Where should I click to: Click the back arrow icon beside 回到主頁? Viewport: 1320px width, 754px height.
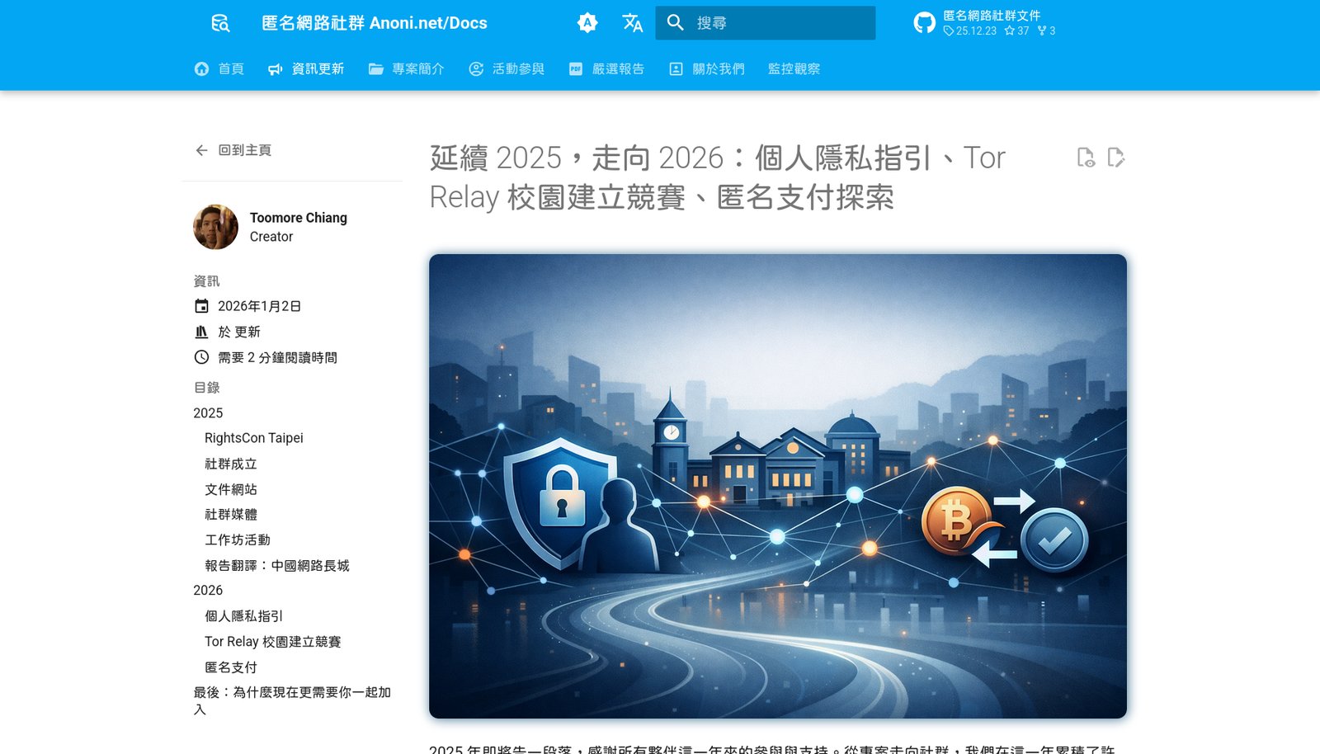[201, 150]
